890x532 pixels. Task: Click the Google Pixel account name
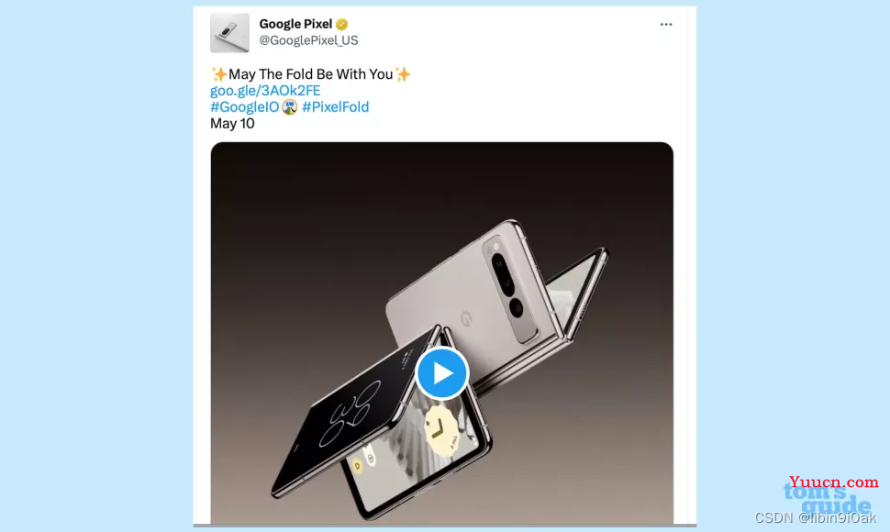click(x=295, y=24)
